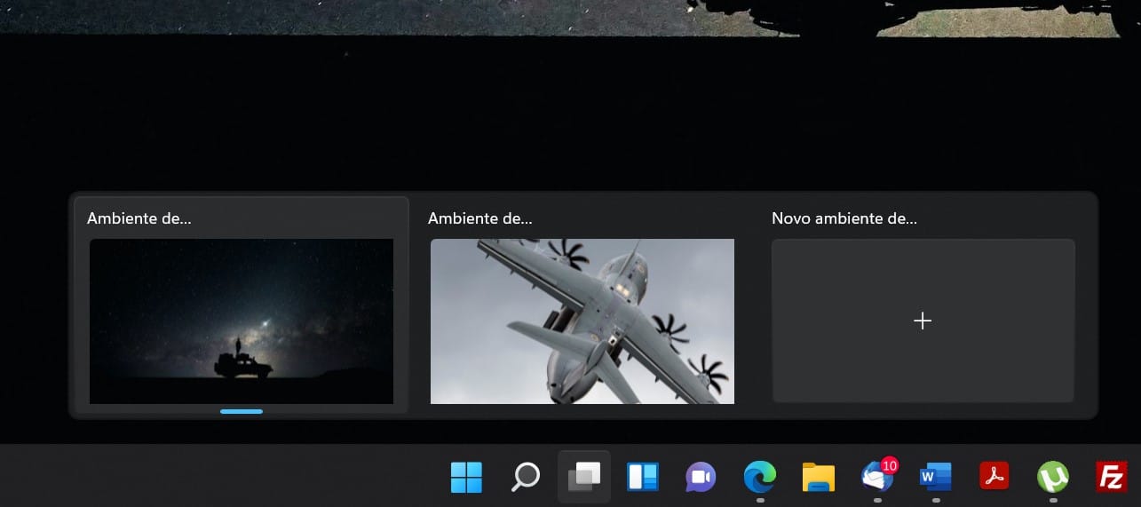Switch to the airplane desktop thumbnail
Screen dimensions: 1141x507
(582, 321)
